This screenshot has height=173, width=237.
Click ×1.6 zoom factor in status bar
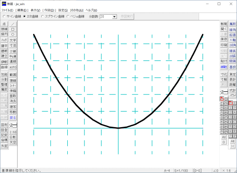pyautogui.click(x=227, y=171)
